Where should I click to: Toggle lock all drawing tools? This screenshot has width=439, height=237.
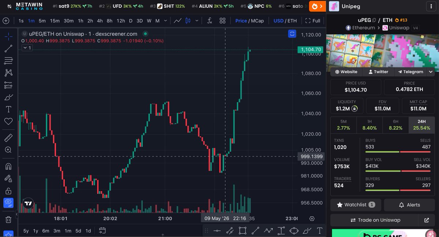pyautogui.click(x=8, y=191)
